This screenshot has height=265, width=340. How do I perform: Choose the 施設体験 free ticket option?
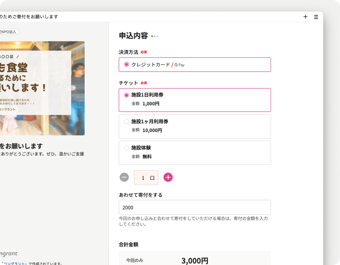(x=195, y=153)
